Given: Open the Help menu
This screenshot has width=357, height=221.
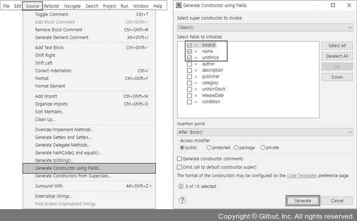Looking at the screenshot, I should tap(158, 6).
